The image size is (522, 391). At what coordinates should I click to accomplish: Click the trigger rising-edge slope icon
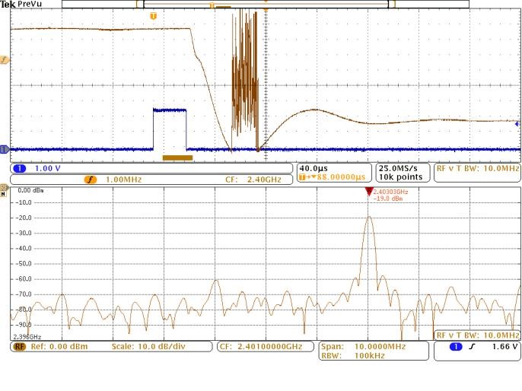click(x=473, y=347)
